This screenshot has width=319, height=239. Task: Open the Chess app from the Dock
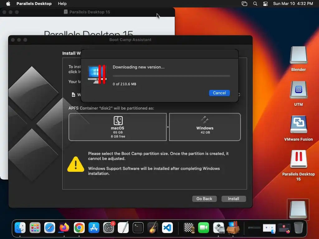pyautogui.click(x=189, y=227)
